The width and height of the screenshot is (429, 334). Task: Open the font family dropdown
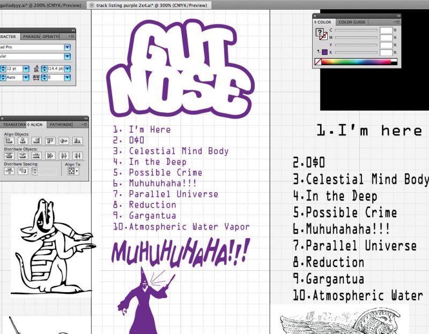click(68, 48)
